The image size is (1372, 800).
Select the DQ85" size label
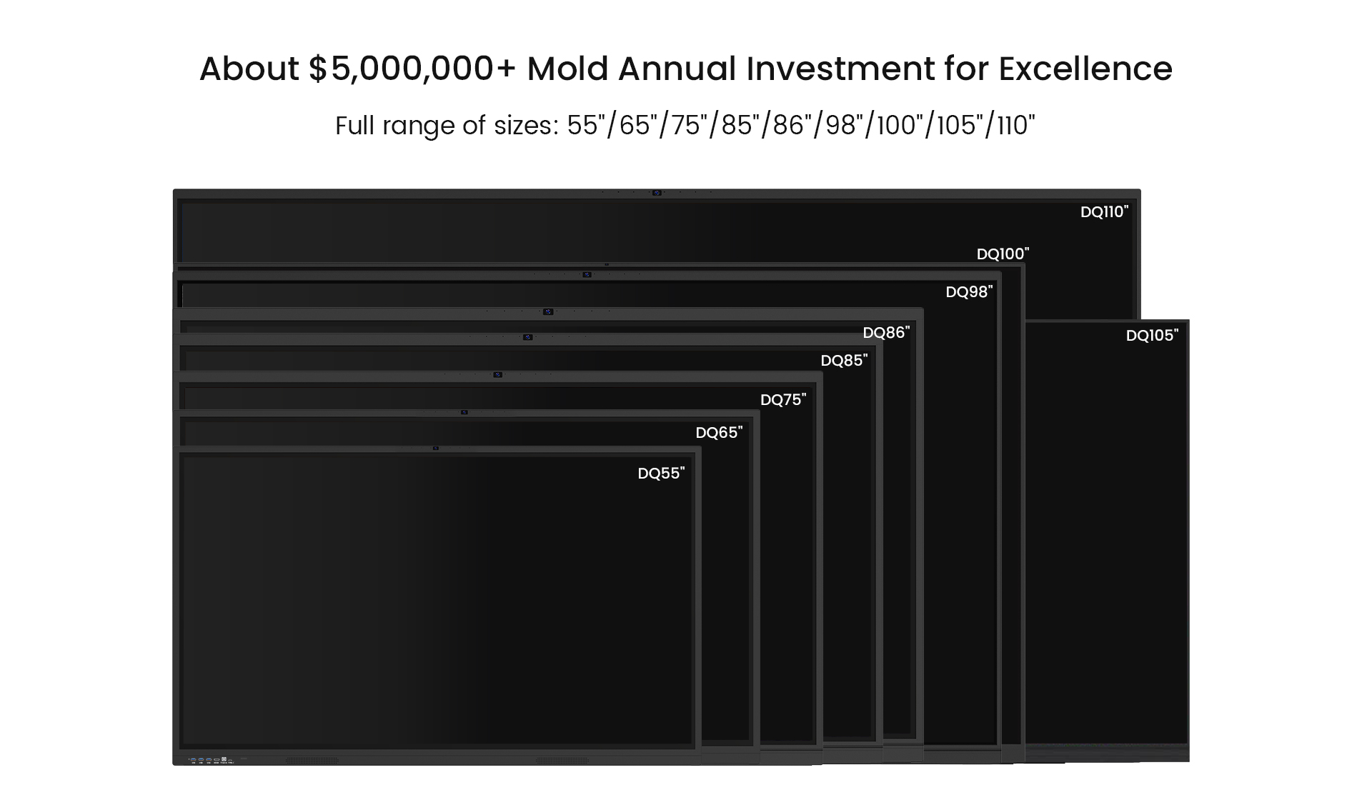[844, 361]
